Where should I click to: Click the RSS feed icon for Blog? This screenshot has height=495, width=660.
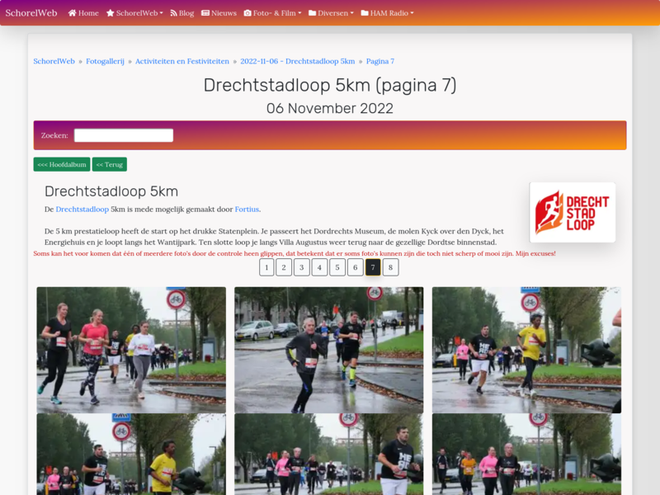(173, 13)
